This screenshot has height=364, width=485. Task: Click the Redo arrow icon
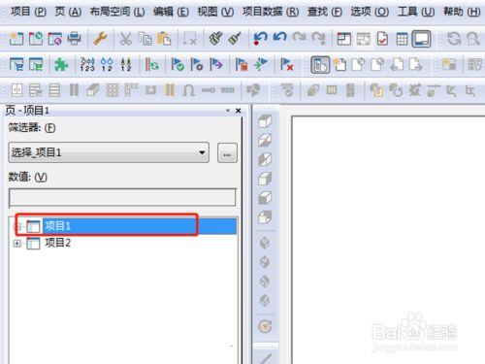(x=299, y=38)
